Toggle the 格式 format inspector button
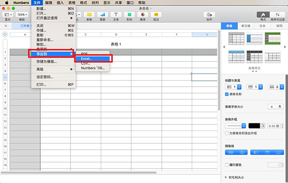 263,15
